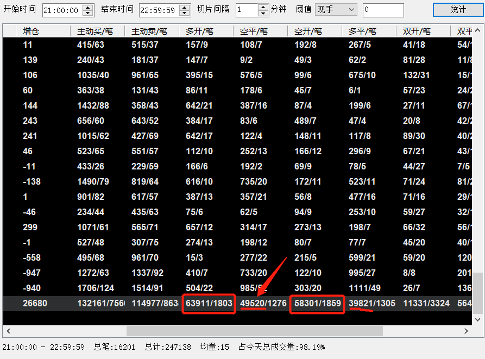485x359 pixels.
Task: Click the vertical scrollbar down arrow
Action: click(477, 319)
